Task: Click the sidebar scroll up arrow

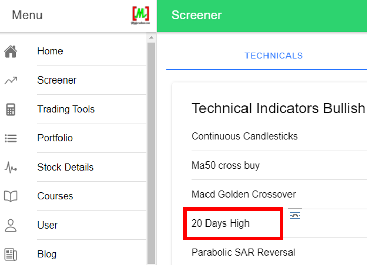Action: (151, 37)
